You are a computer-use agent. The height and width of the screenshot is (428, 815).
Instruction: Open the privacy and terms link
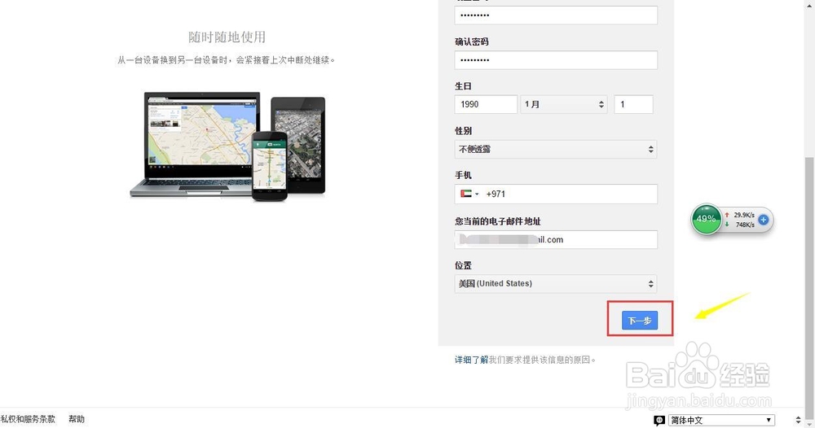click(28, 419)
